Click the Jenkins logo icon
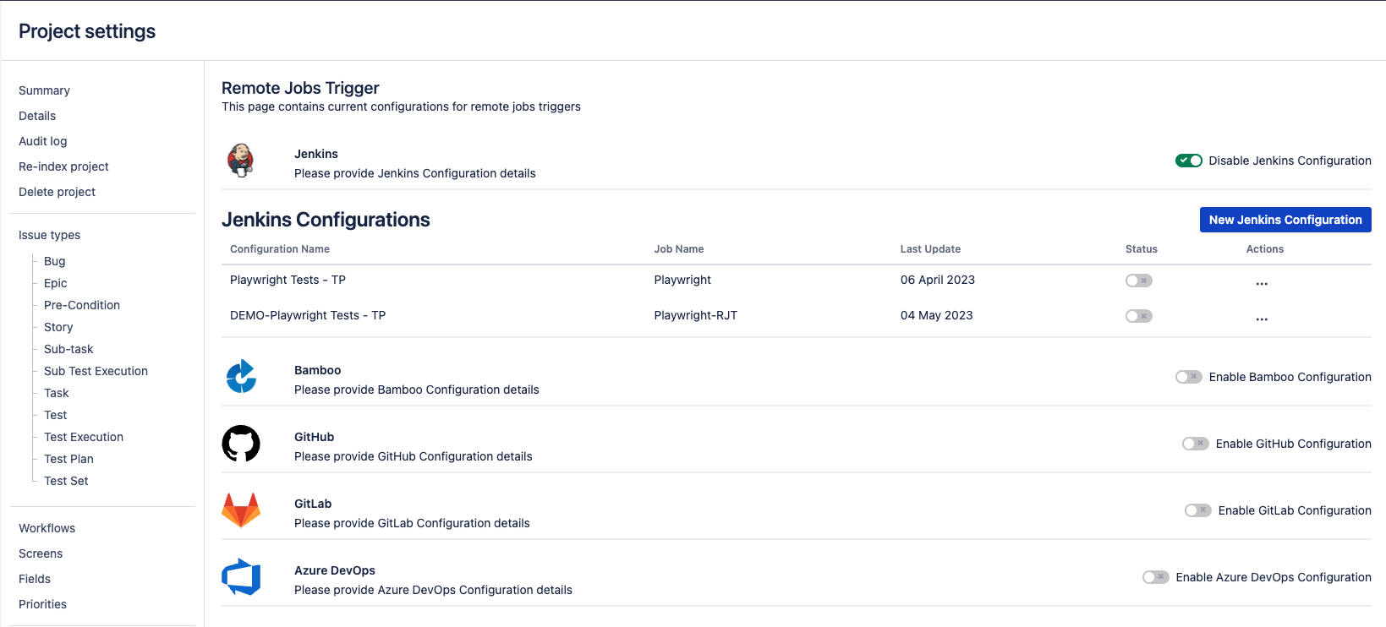This screenshot has height=627, width=1386. 241,160
